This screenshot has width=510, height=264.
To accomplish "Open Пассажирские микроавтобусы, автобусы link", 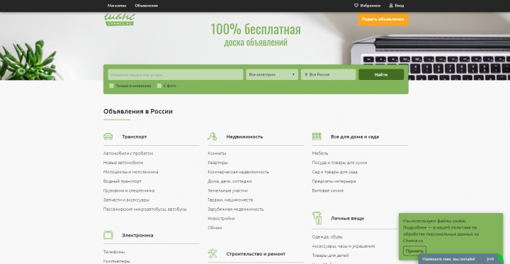I will 145,210.
